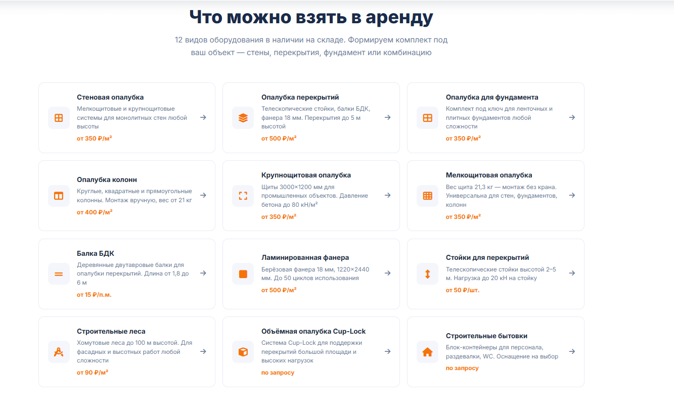Image resolution: width=674 pixels, height=410 pixels.
Task: Click the price text 'от 400 ₽/м²'
Action: (x=95, y=212)
